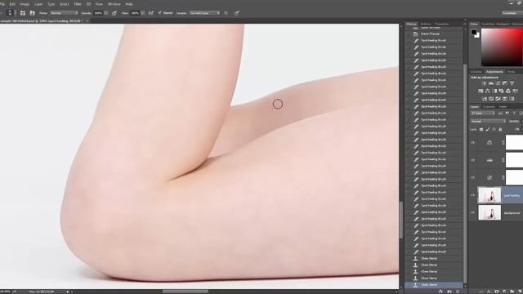523x294 pixels.
Task: Open the Window menu
Action: tap(114, 4)
